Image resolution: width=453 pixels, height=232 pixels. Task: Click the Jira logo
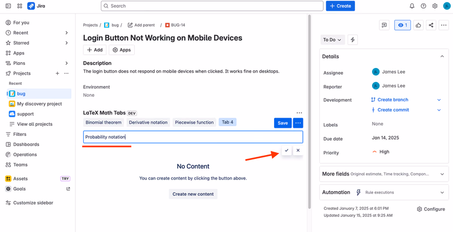tap(36, 6)
